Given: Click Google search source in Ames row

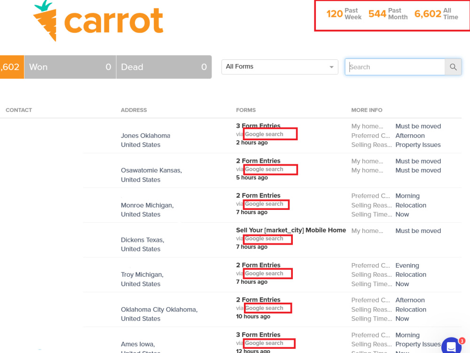Looking at the screenshot, I should coord(264,343).
